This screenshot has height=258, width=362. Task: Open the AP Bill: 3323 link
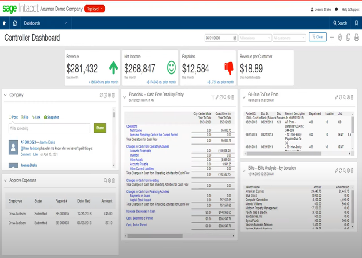click(28, 142)
